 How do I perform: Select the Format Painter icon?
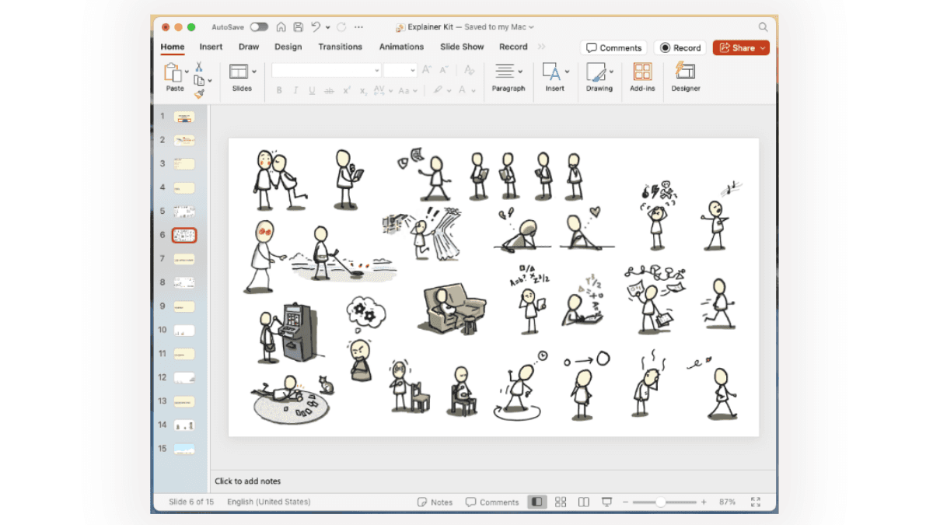coord(200,95)
